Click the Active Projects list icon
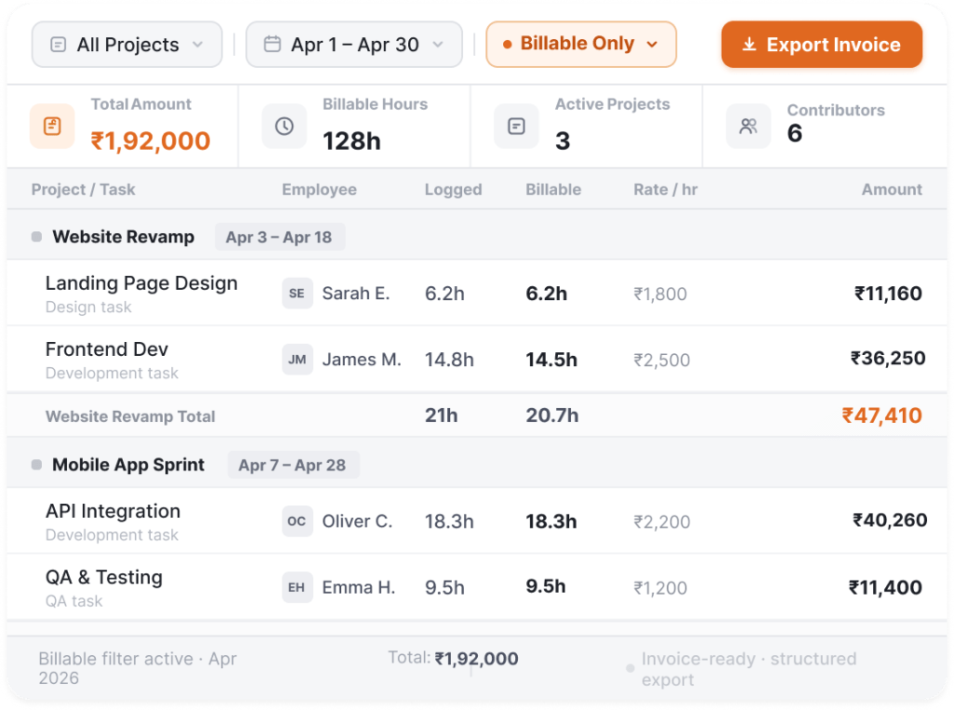 [x=516, y=126]
